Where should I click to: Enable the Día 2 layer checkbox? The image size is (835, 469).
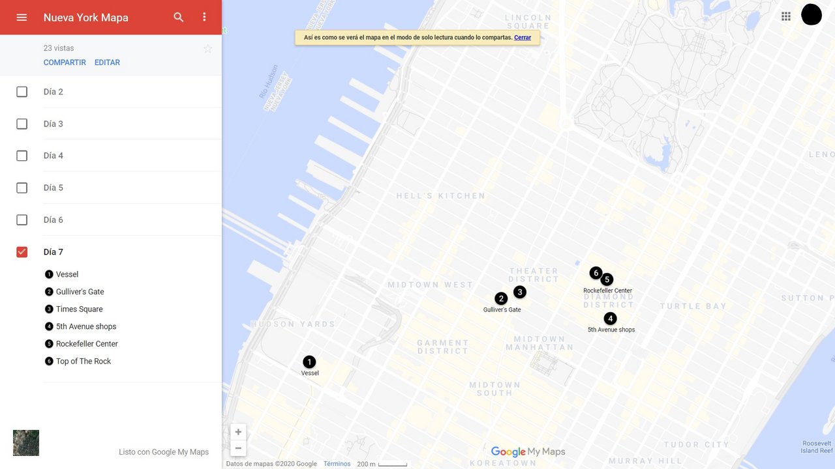[22, 92]
